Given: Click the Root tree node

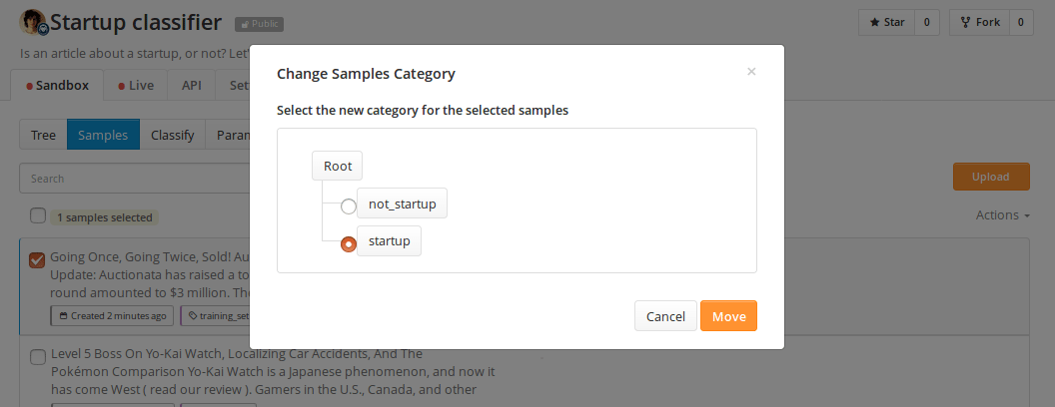Looking at the screenshot, I should tap(337, 167).
